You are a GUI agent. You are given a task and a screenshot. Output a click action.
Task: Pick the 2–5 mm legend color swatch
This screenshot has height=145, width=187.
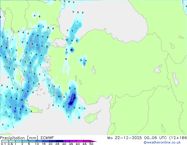(x=25, y=141)
